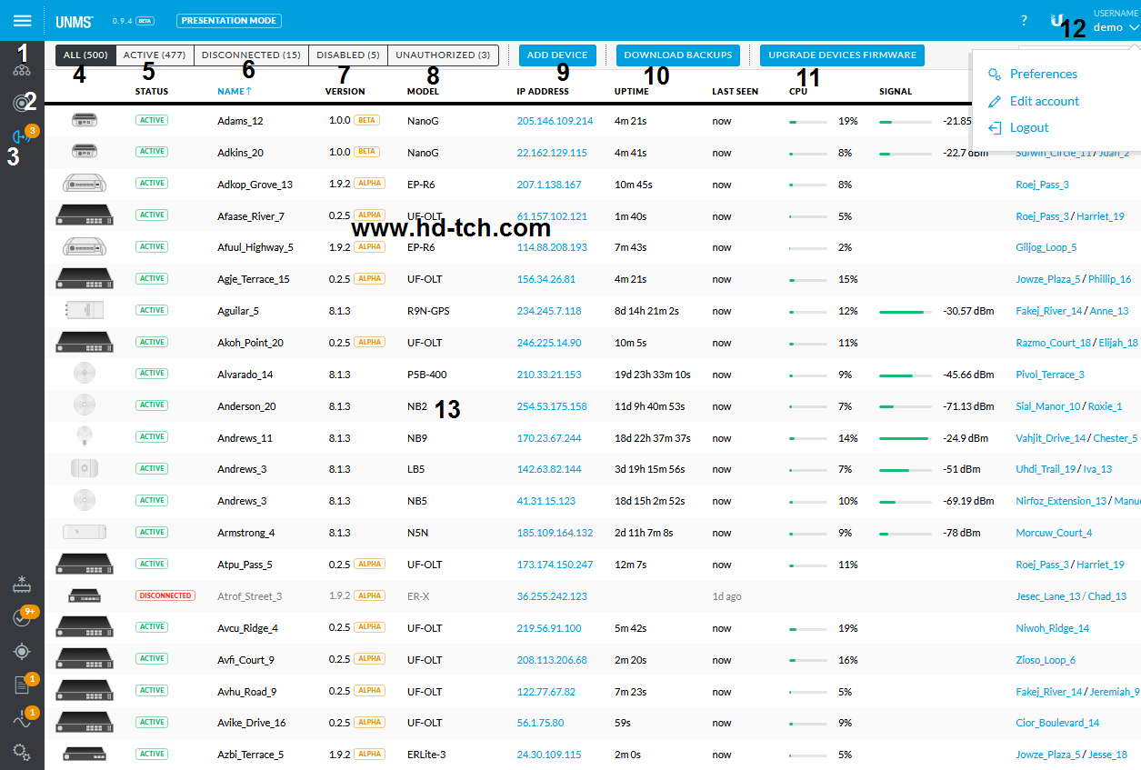1141x770 pixels.
Task: Open the document logs icon in sidebar
Action: point(22,685)
